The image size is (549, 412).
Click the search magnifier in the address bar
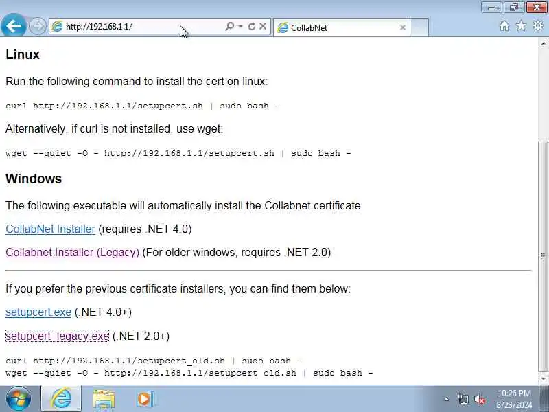click(230, 26)
